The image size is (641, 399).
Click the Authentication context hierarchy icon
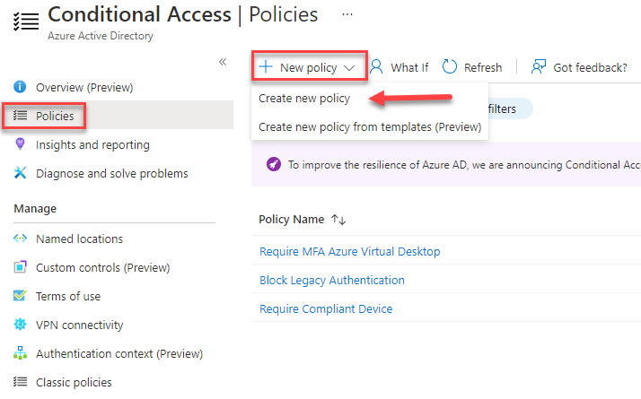(20, 353)
